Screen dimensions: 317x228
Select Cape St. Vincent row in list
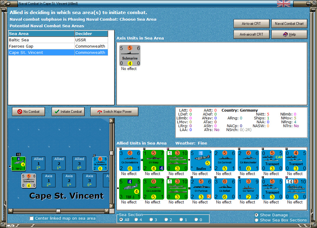tap(58, 52)
